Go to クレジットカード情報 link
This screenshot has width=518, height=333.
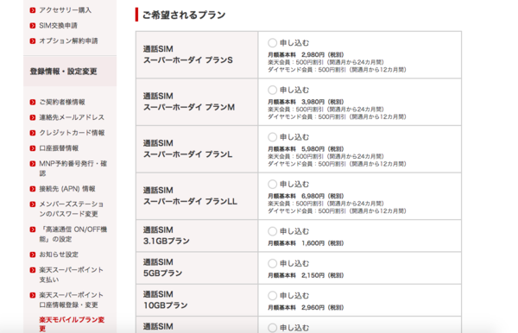[72, 133]
